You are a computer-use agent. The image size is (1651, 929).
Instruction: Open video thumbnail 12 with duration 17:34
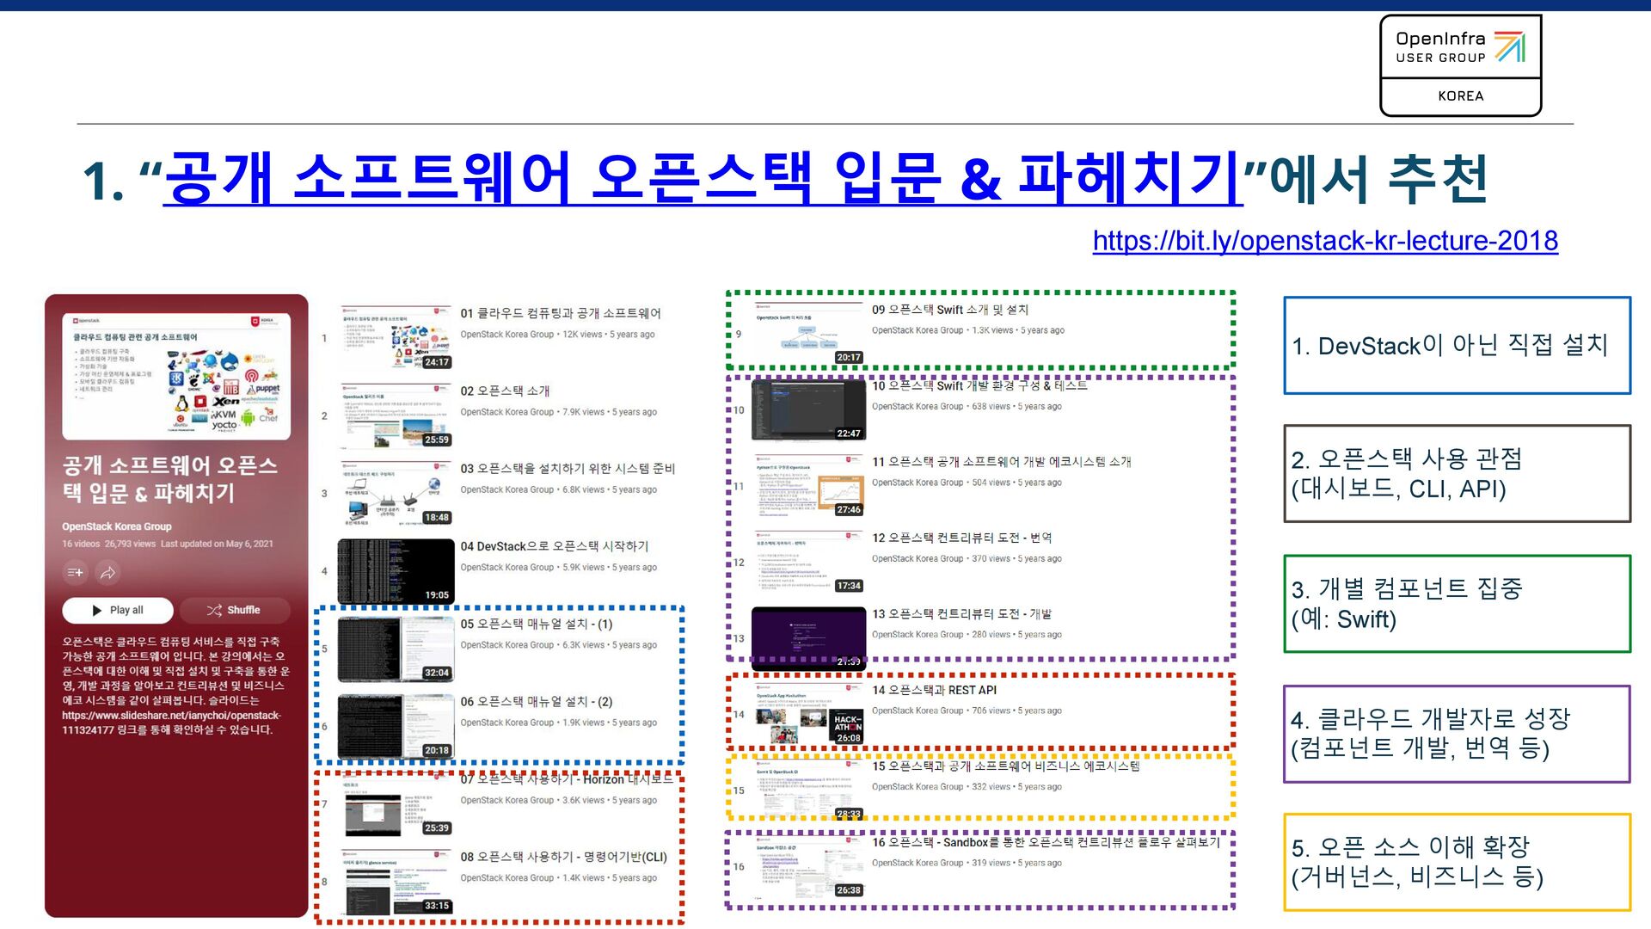(x=808, y=562)
